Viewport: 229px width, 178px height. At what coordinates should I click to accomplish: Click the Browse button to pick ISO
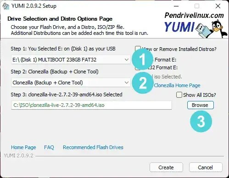coord(201,105)
